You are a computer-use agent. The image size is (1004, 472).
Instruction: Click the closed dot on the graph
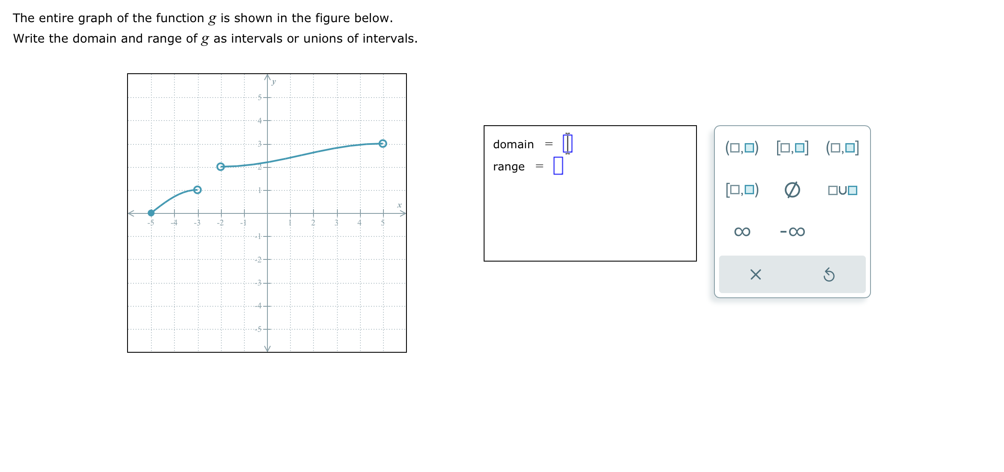(151, 213)
